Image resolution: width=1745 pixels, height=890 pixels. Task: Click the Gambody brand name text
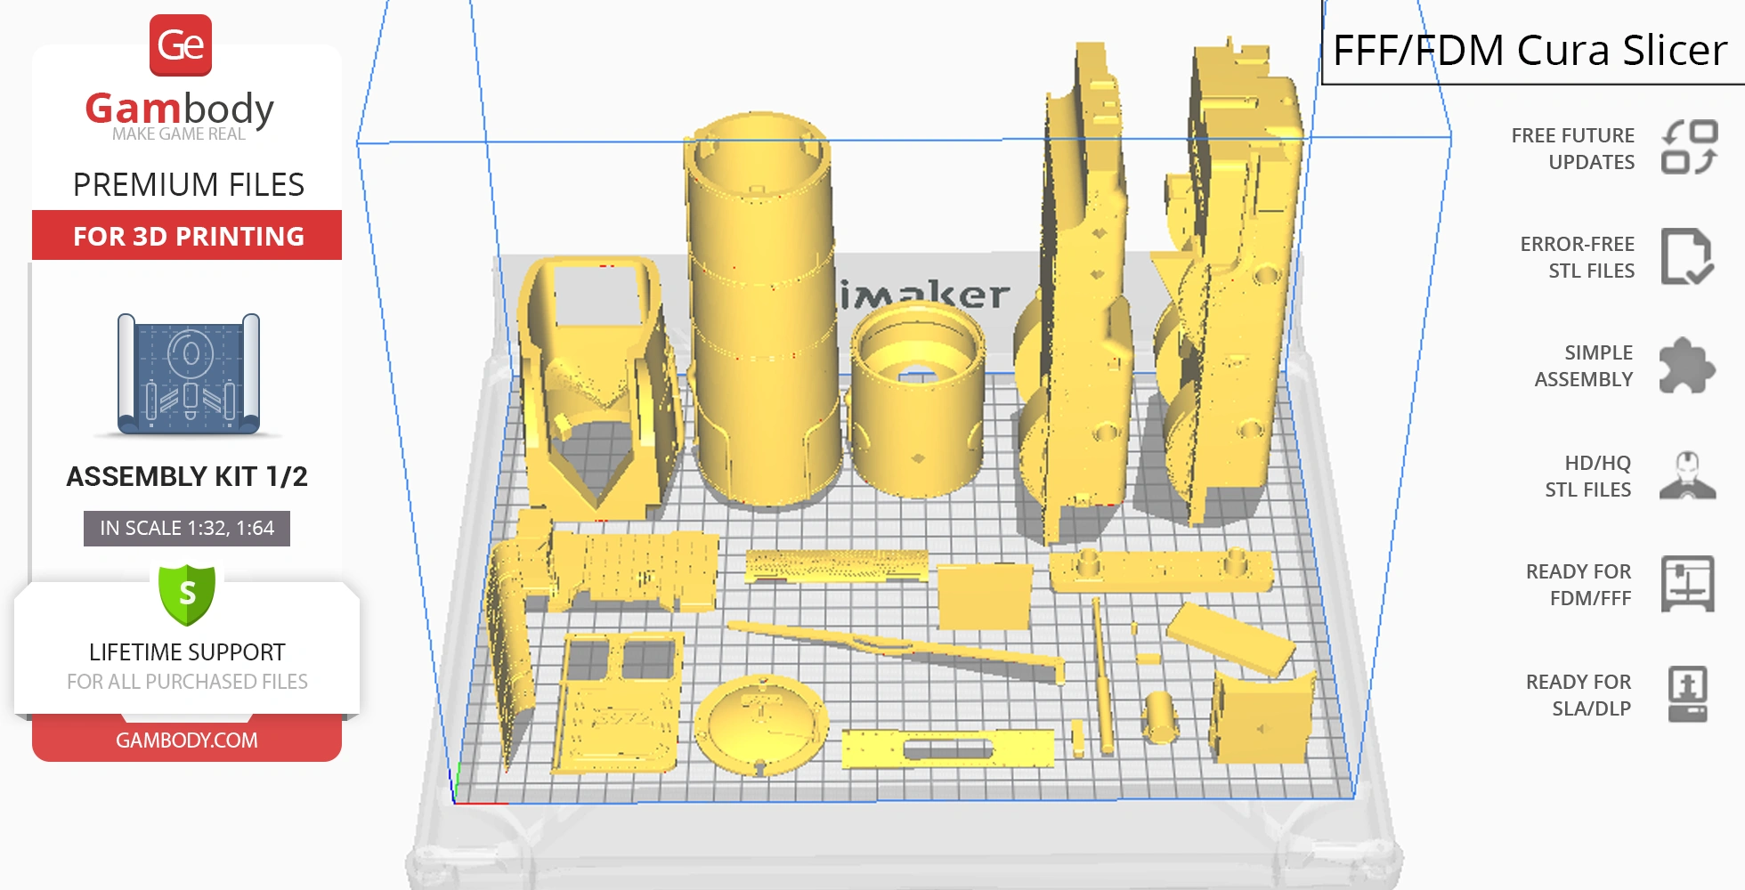pyautogui.click(x=180, y=109)
